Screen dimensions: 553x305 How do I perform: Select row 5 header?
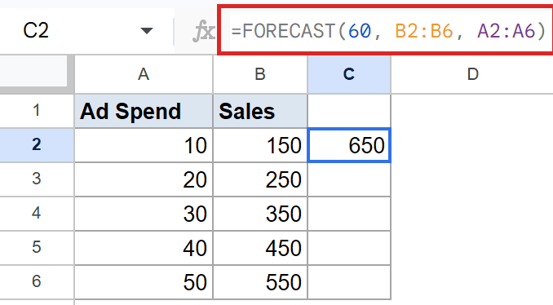click(37, 248)
